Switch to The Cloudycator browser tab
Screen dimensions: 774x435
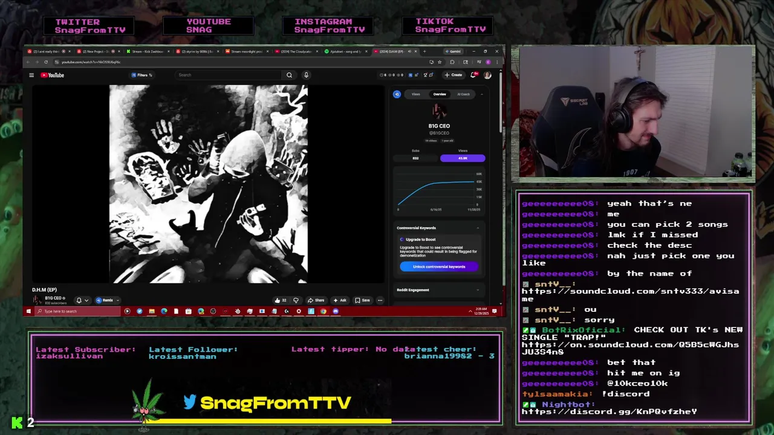[x=296, y=51]
